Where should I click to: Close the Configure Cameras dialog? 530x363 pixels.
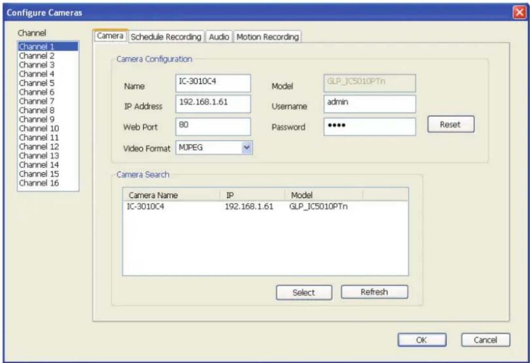click(x=520, y=13)
